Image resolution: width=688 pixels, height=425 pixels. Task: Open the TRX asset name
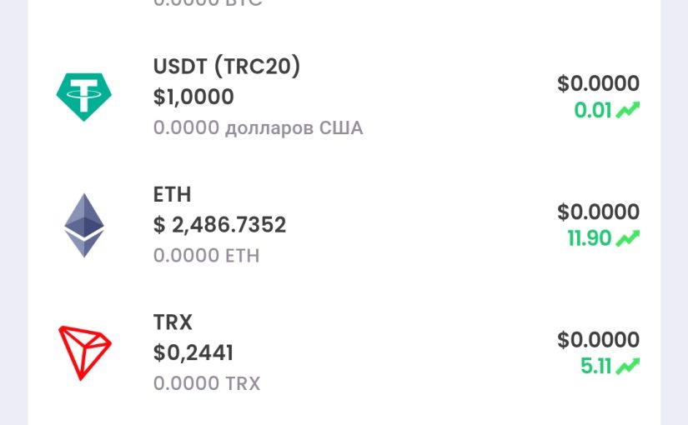tap(173, 322)
